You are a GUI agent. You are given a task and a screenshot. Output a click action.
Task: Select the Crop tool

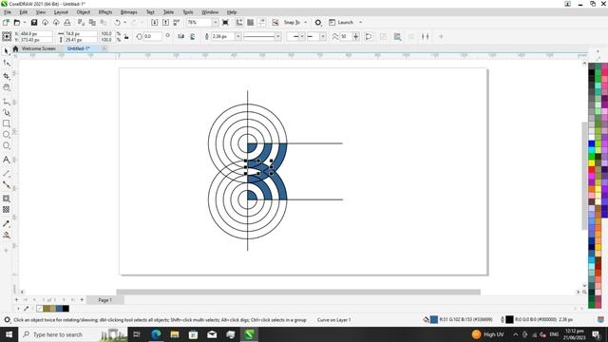pyautogui.click(x=7, y=76)
